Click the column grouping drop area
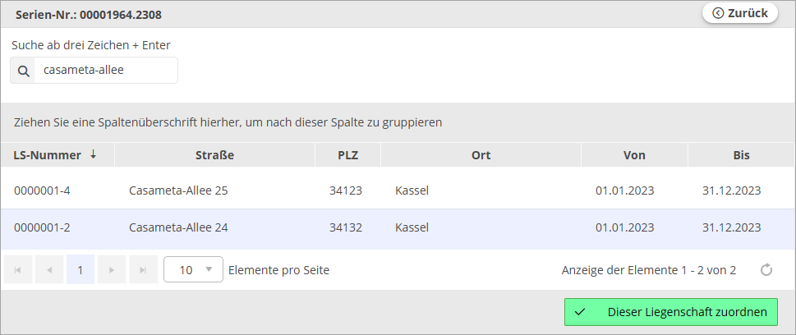Screen dimensions: 796x335 click(398, 122)
